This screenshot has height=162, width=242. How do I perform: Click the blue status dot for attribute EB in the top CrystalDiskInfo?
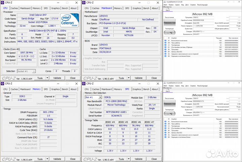[165, 56]
